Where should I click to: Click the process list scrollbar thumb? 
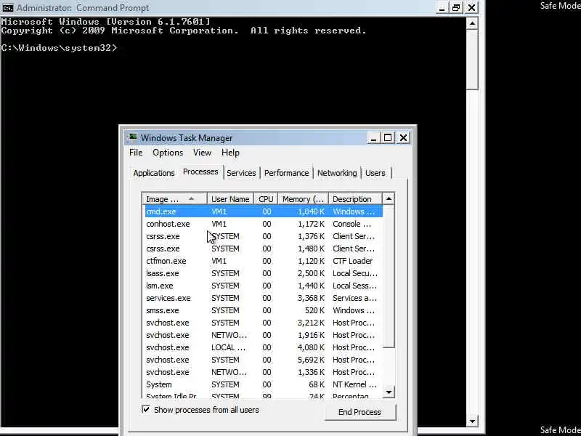389,276
